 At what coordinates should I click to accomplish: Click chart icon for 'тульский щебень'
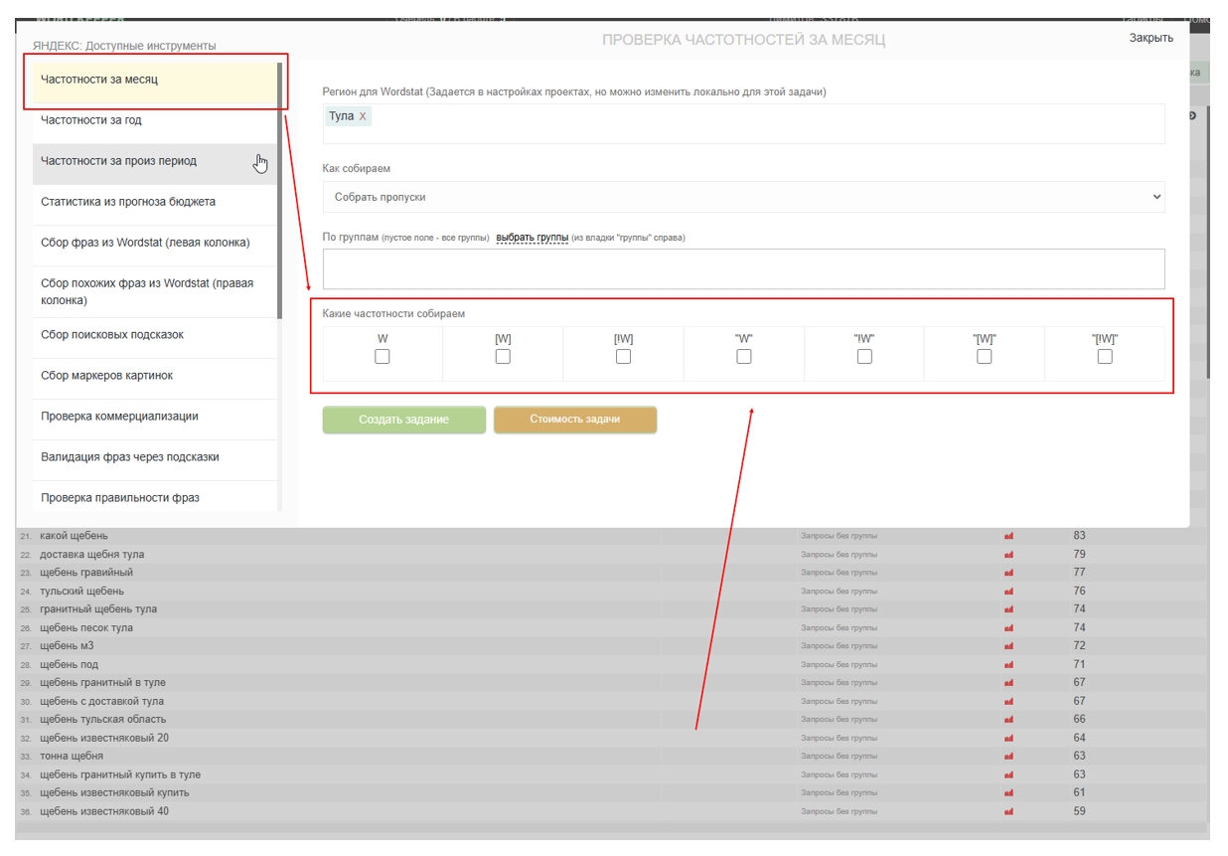(x=1008, y=592)
